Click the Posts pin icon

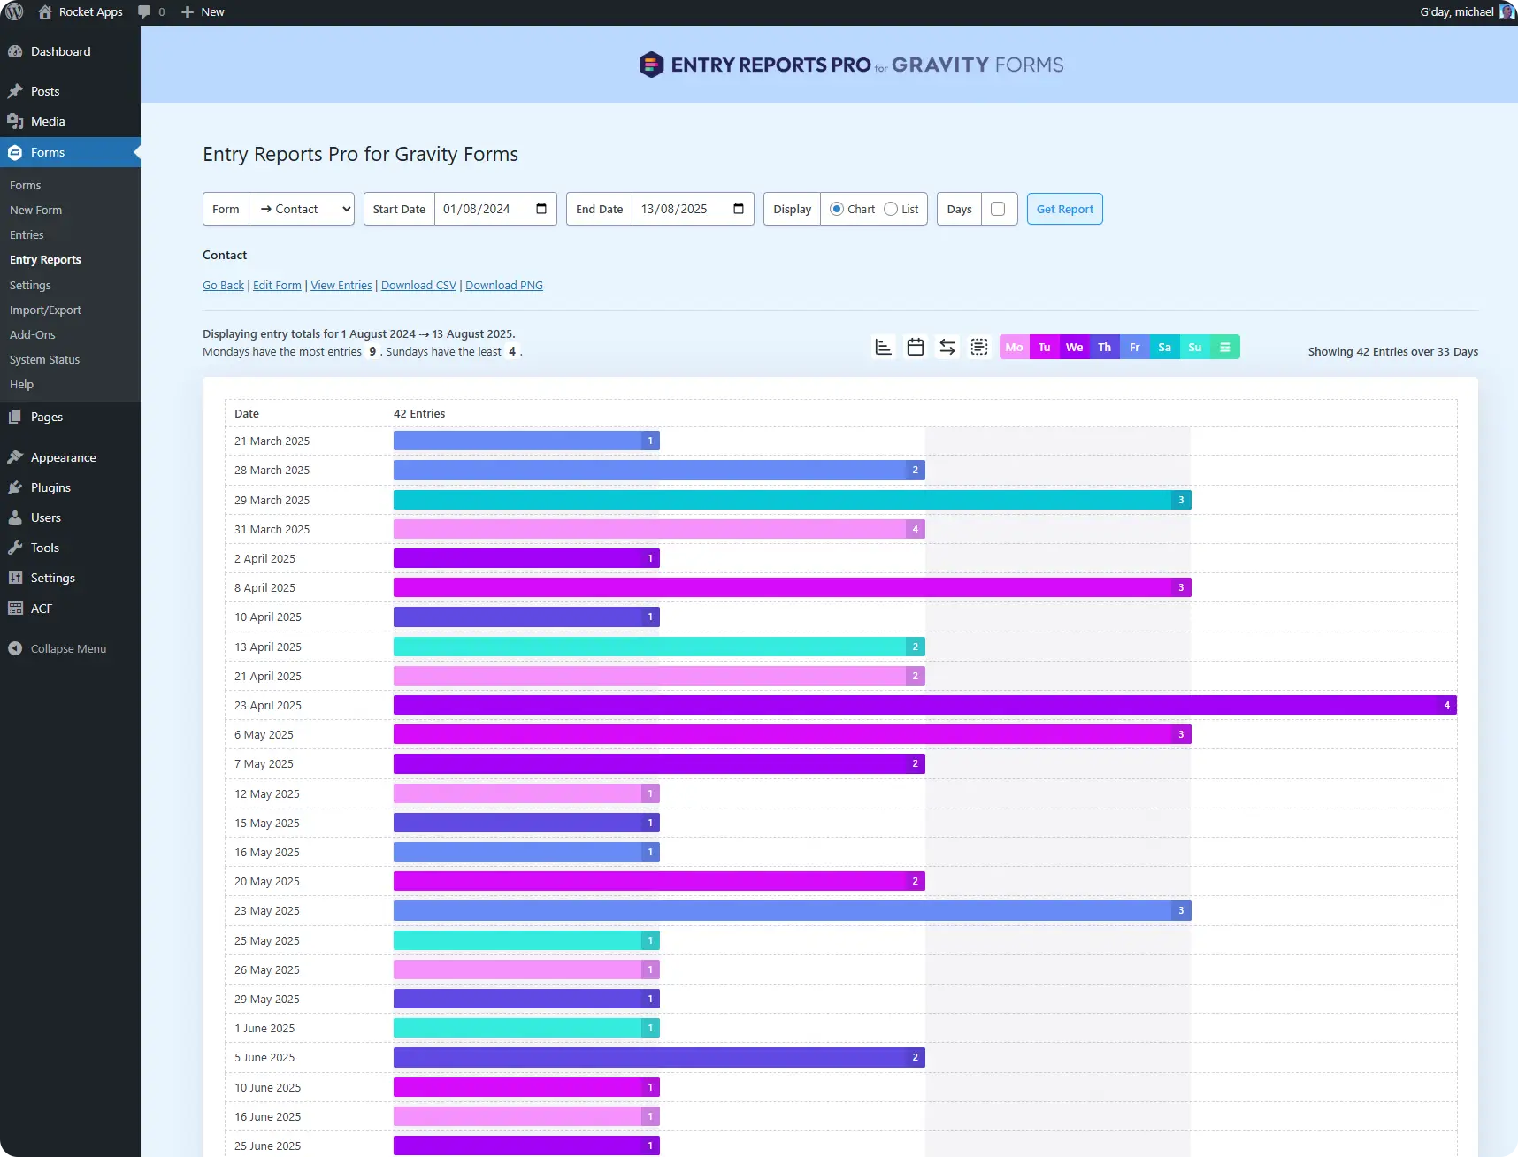tap(15, 91)
